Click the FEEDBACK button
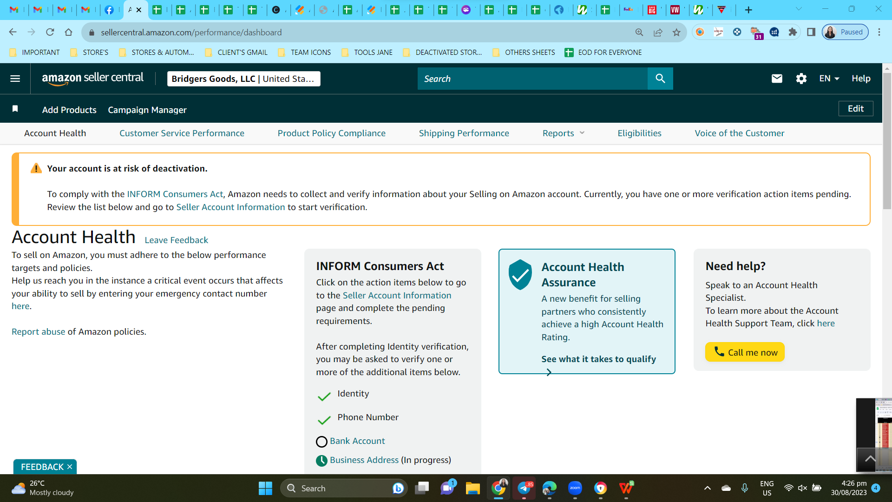Image resolution: width=892 pixels, height=502 pixels. pyautogui.click(x=42, y=467)
